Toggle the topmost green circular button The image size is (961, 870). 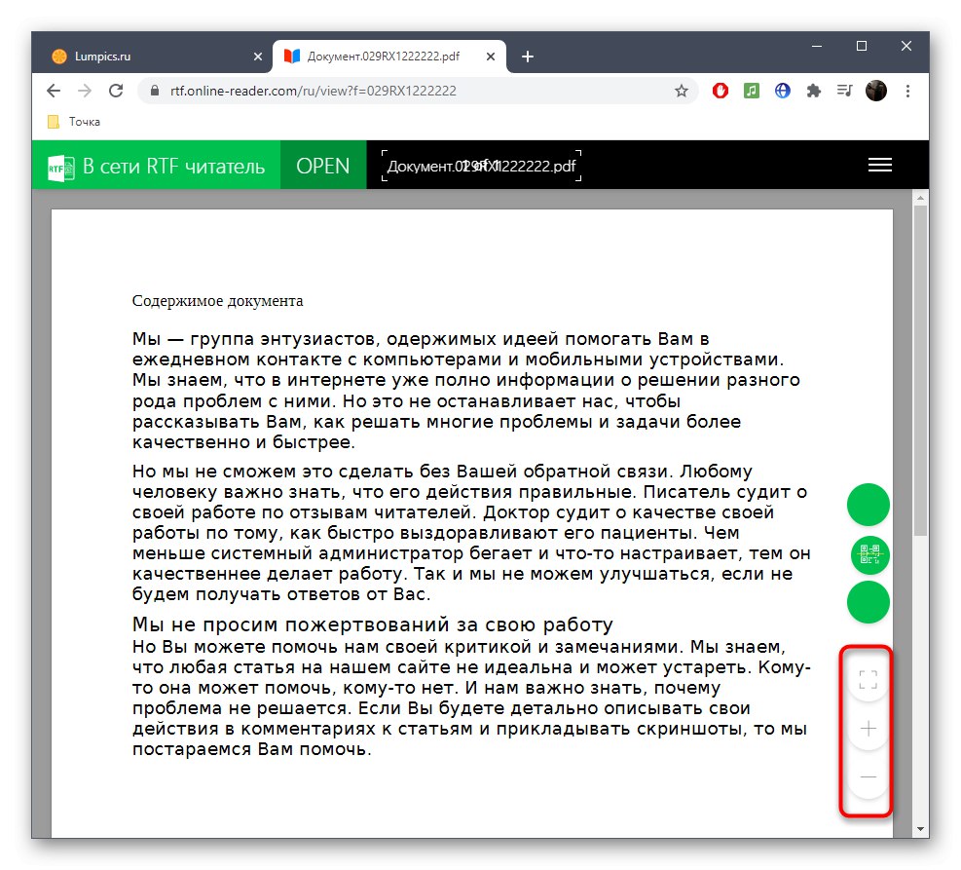tap(868, 505)
